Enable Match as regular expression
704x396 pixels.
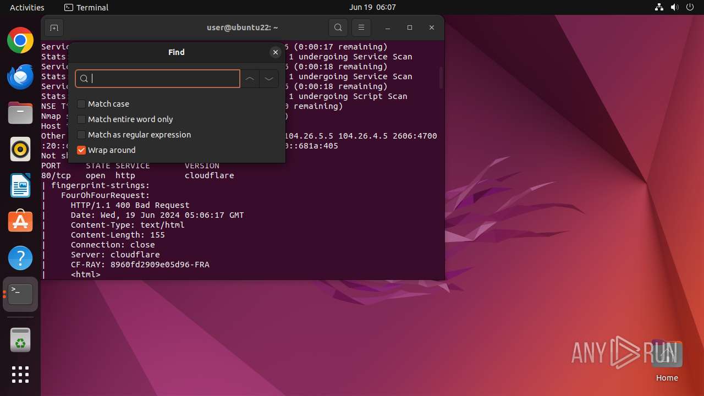pyautogui.click(x=81, y=135)
